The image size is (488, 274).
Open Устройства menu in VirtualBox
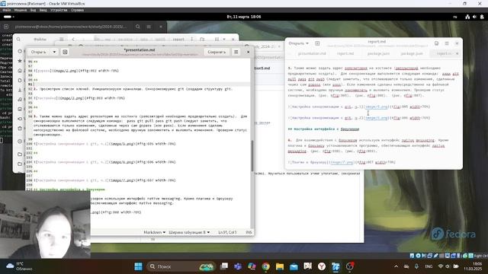coord(59,10)
